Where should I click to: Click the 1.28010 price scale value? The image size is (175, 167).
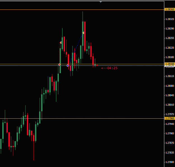(170, 105)
